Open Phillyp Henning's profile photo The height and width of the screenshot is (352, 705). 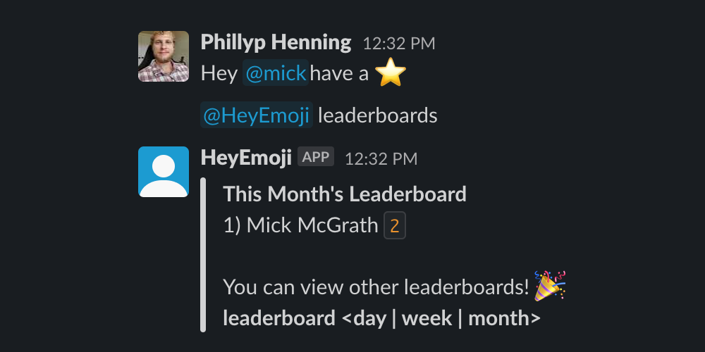164,56
